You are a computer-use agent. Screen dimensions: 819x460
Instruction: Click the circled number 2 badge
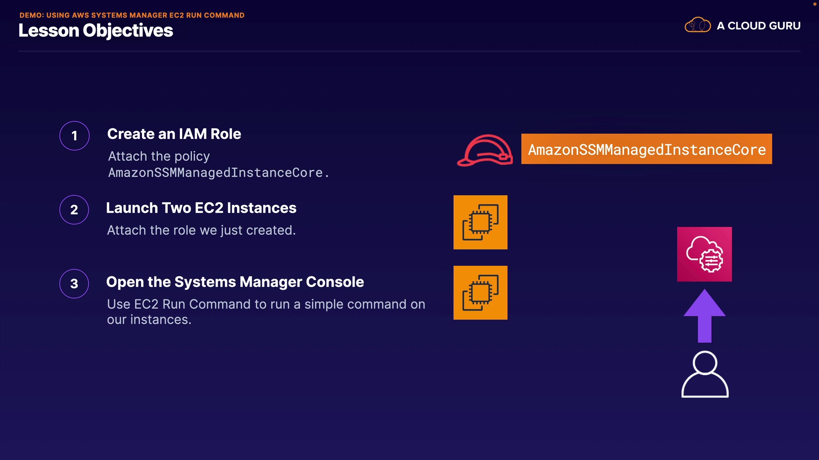(74, 210)
